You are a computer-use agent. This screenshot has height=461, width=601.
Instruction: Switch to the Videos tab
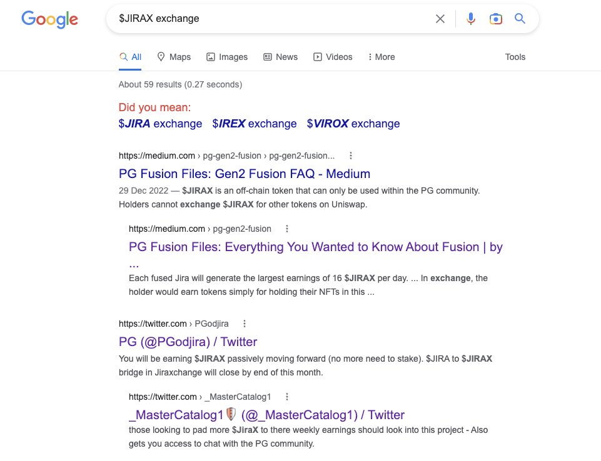click(333, 57)
